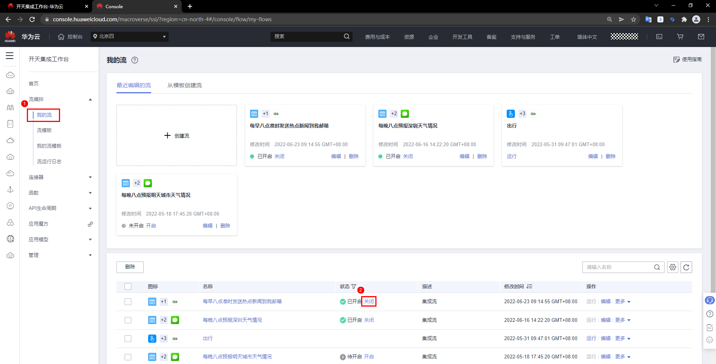Open the customer service headset icon

pos(710,300)
